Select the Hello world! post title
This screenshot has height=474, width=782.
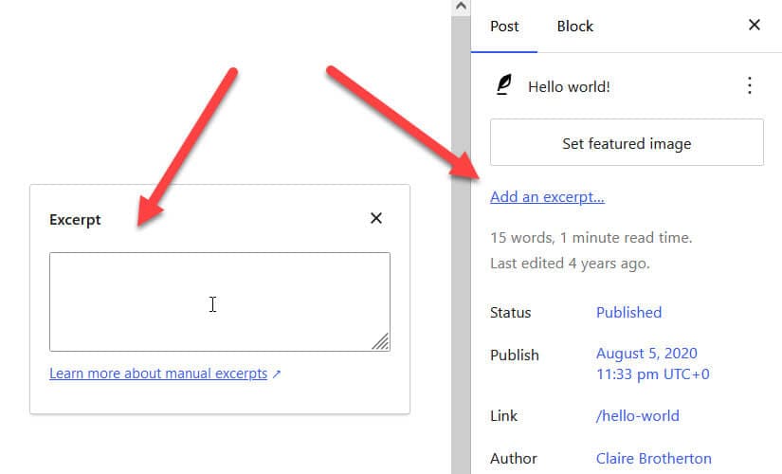569,87
